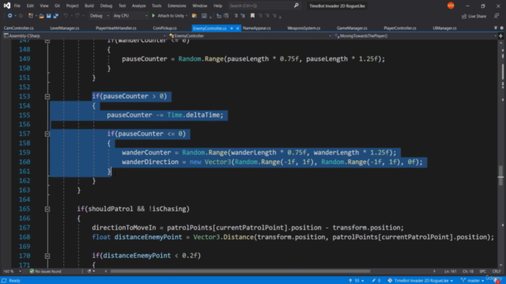Open the Build menu

(x=89, y=6)
